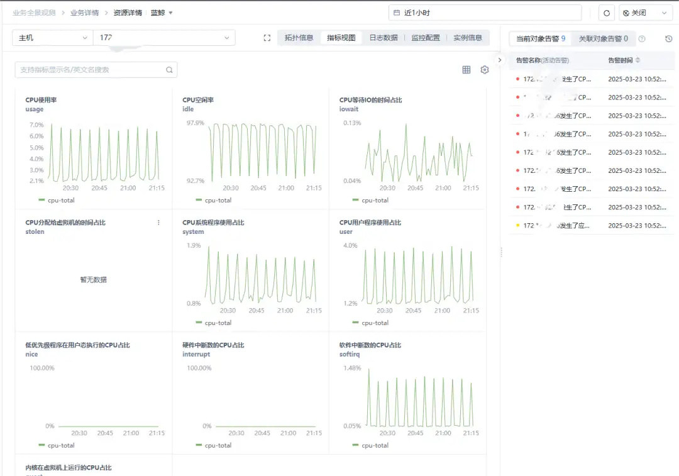Click the CPU使用率 chart title

click(x=41, y=100)
